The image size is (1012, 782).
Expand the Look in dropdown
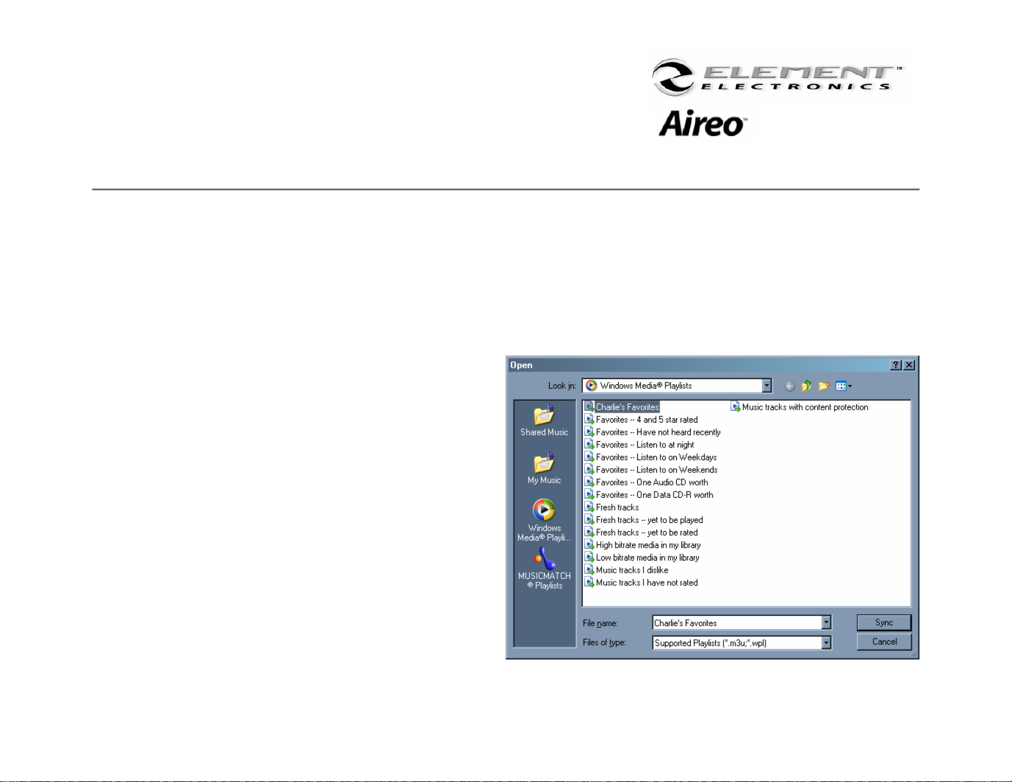(x=767, y=386)
